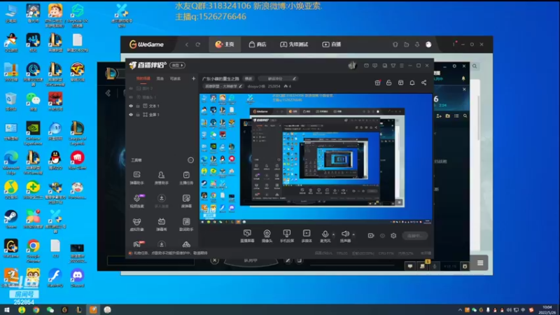560x315 pixels.
Task: Click WeGame's back navigation arrow
Action: (187, 44)
